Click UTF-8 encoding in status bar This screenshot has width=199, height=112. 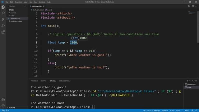(172, 110)
